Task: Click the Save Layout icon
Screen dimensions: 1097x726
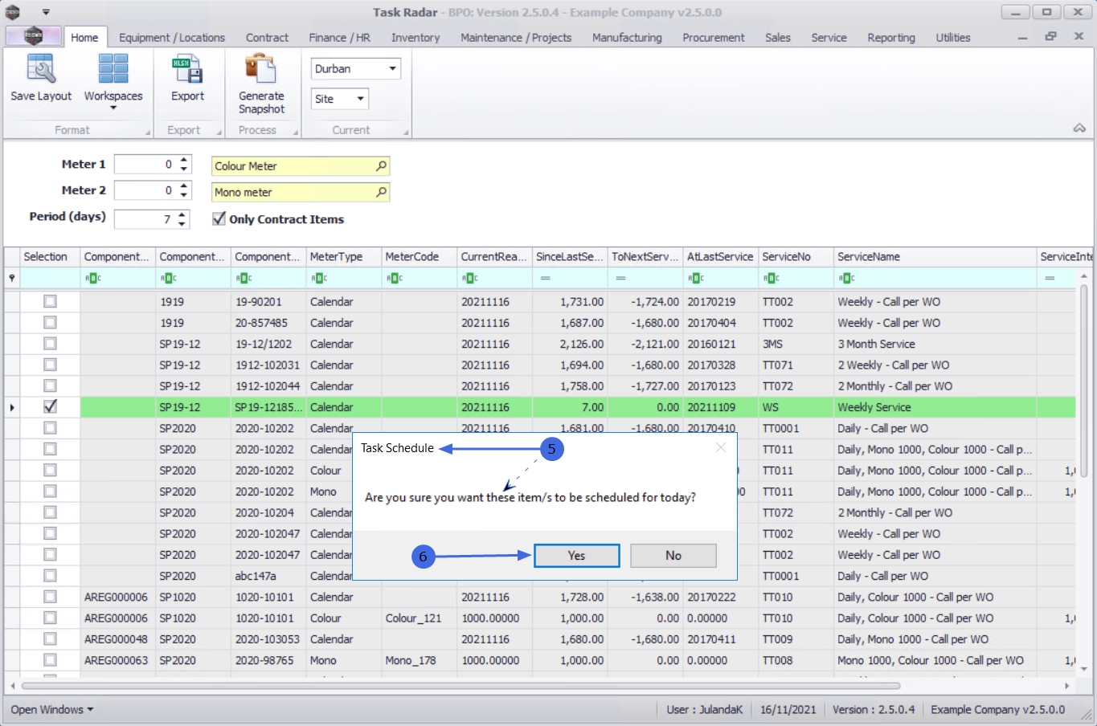Action: coord(40,70)
